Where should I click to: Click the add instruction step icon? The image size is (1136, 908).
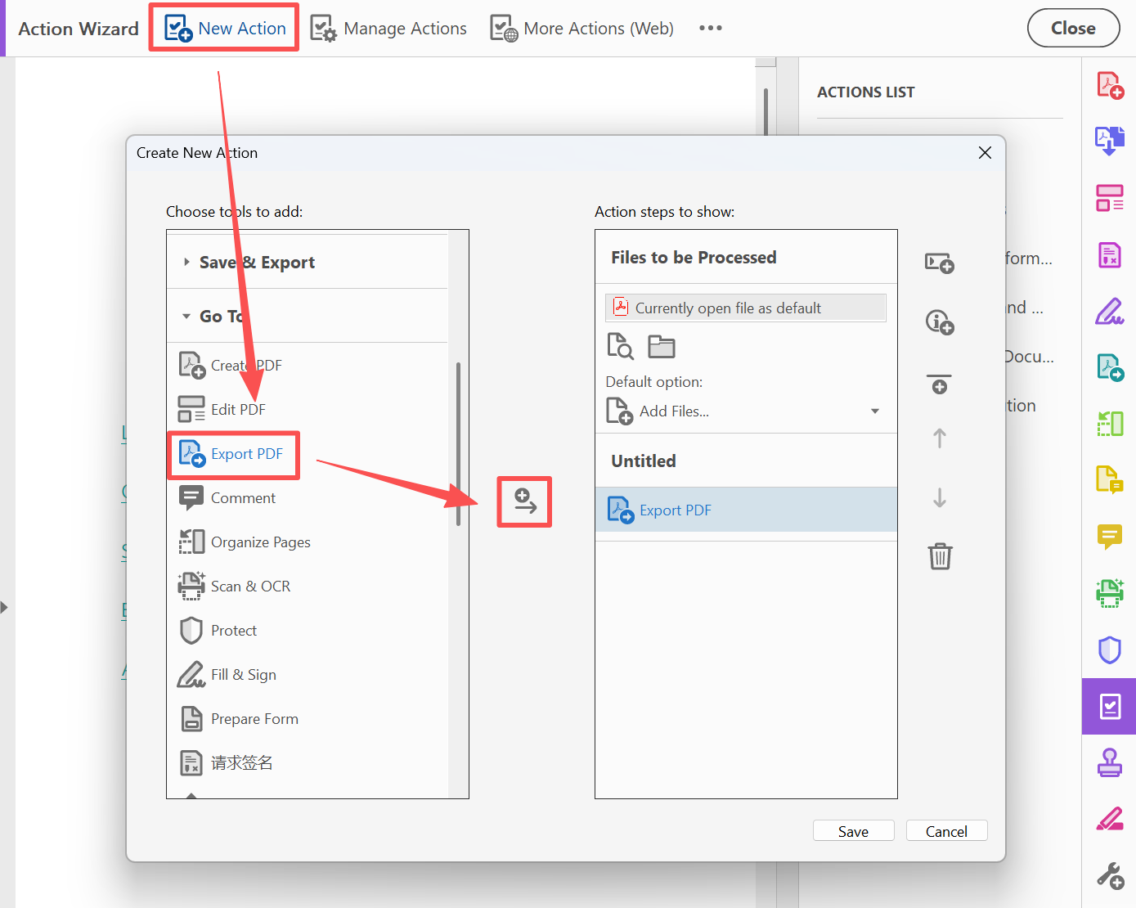pyautogui.click(x=940, y=322)
